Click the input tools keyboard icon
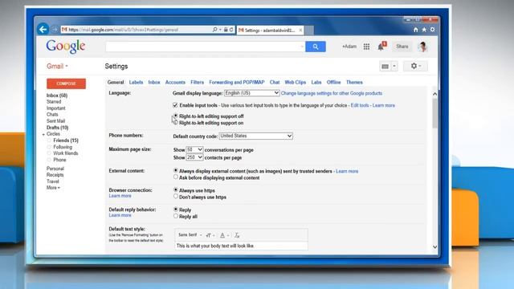514x289 pixels. click(385, 67)
